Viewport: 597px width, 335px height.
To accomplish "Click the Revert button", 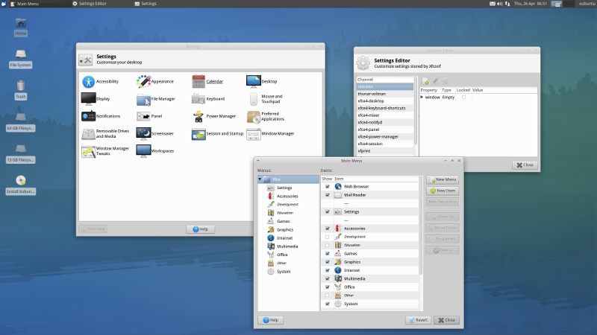I will (418, 320).
